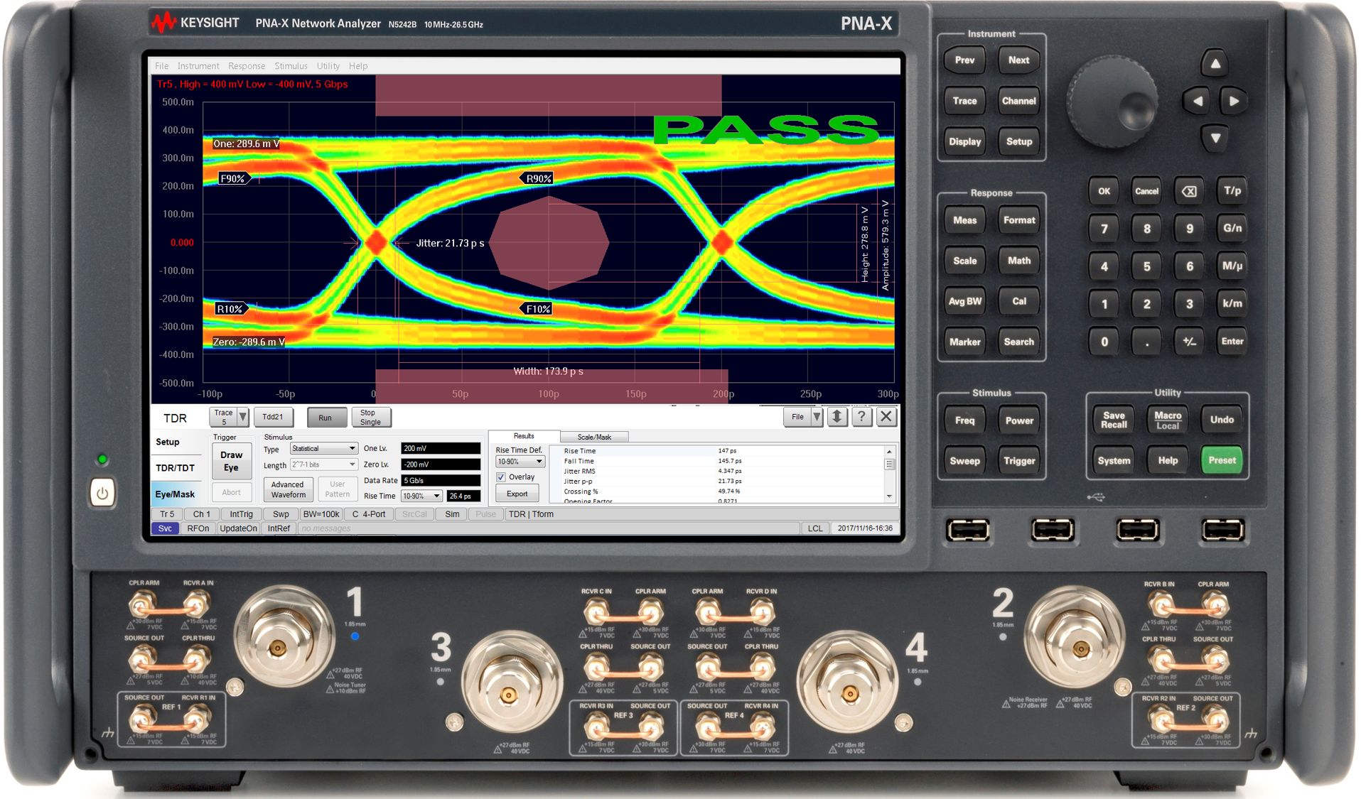
Task: Toggle RFOn in the status bar
Action: (198, 528)
